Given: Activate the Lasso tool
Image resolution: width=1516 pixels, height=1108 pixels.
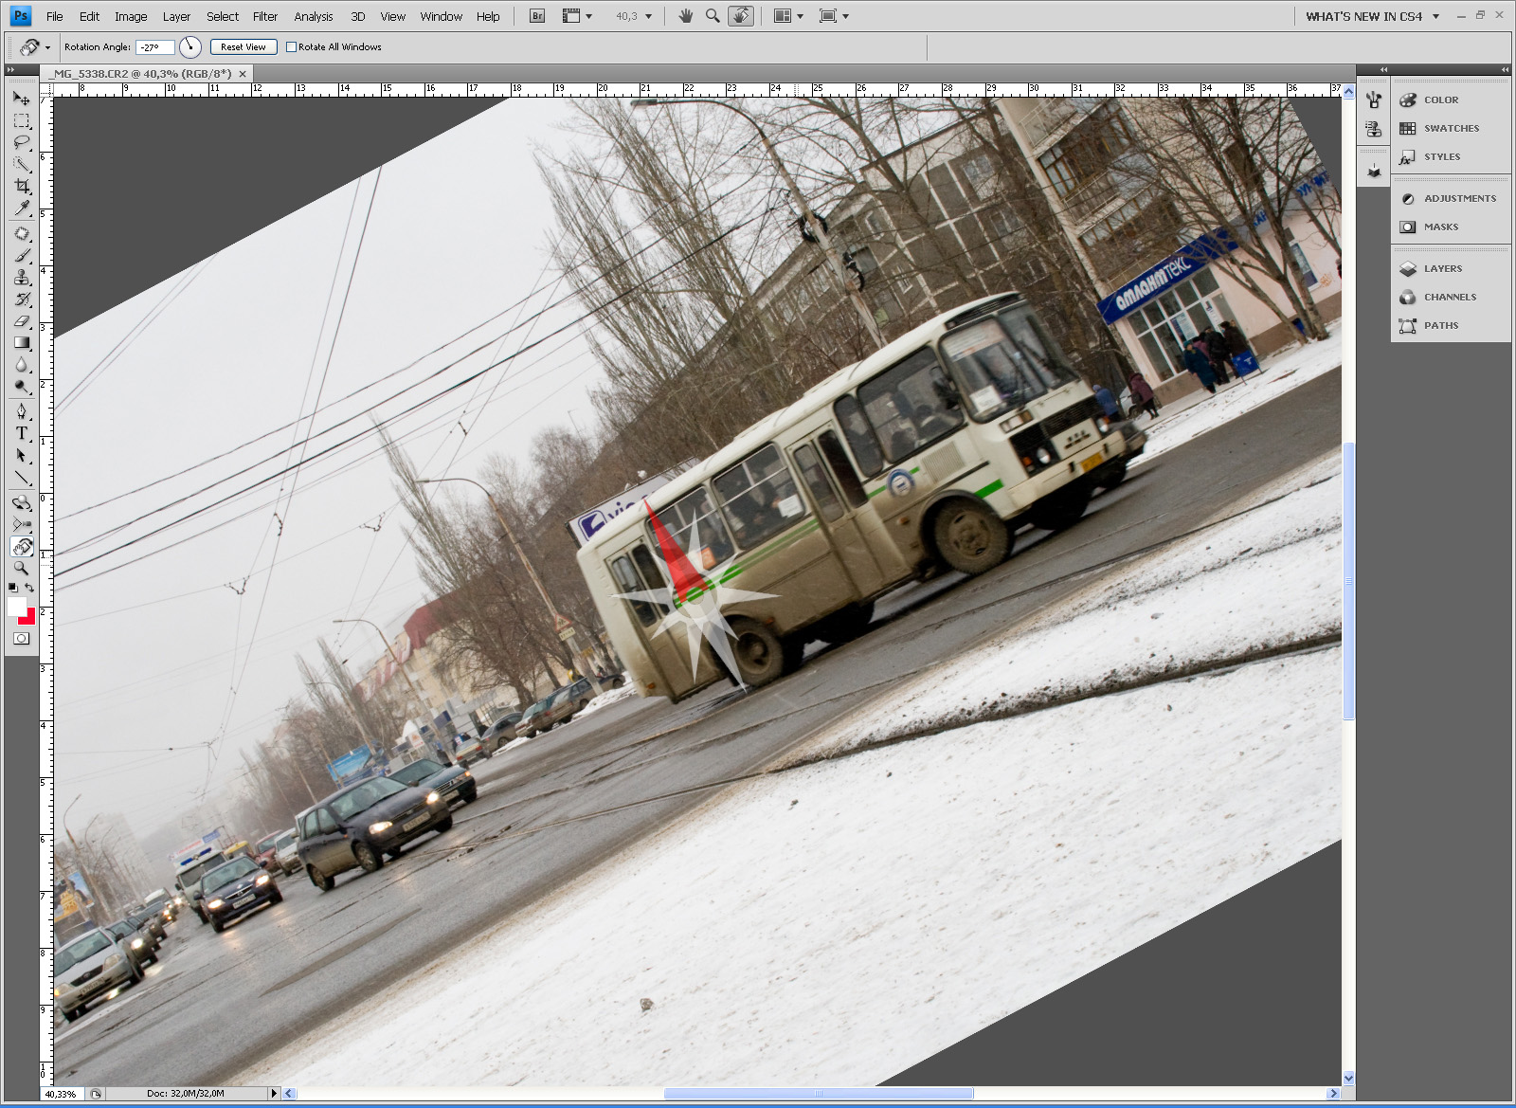Looking at the screenshot, I should (22, 143).
